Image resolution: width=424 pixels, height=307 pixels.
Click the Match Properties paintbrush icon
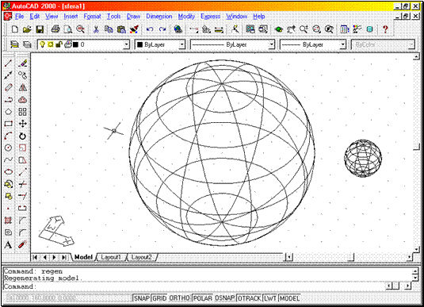[x=134, y=29]
